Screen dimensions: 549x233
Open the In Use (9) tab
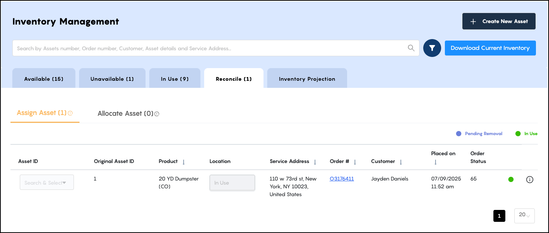pyautogui.click(x=175, y=79)
